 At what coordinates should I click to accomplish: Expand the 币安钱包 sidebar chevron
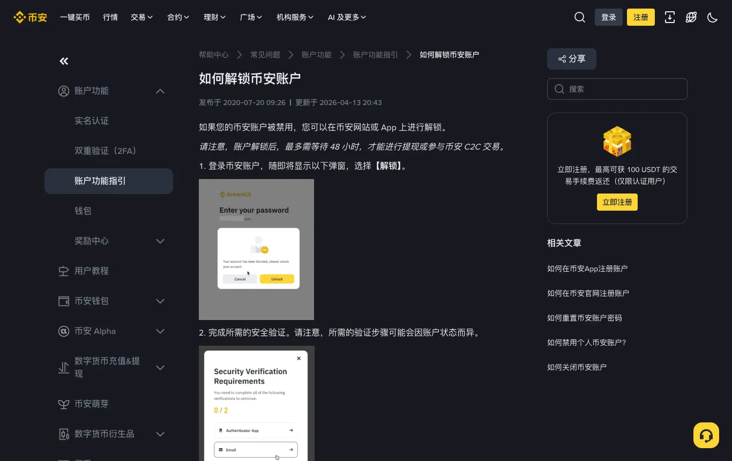click(160, 301)
